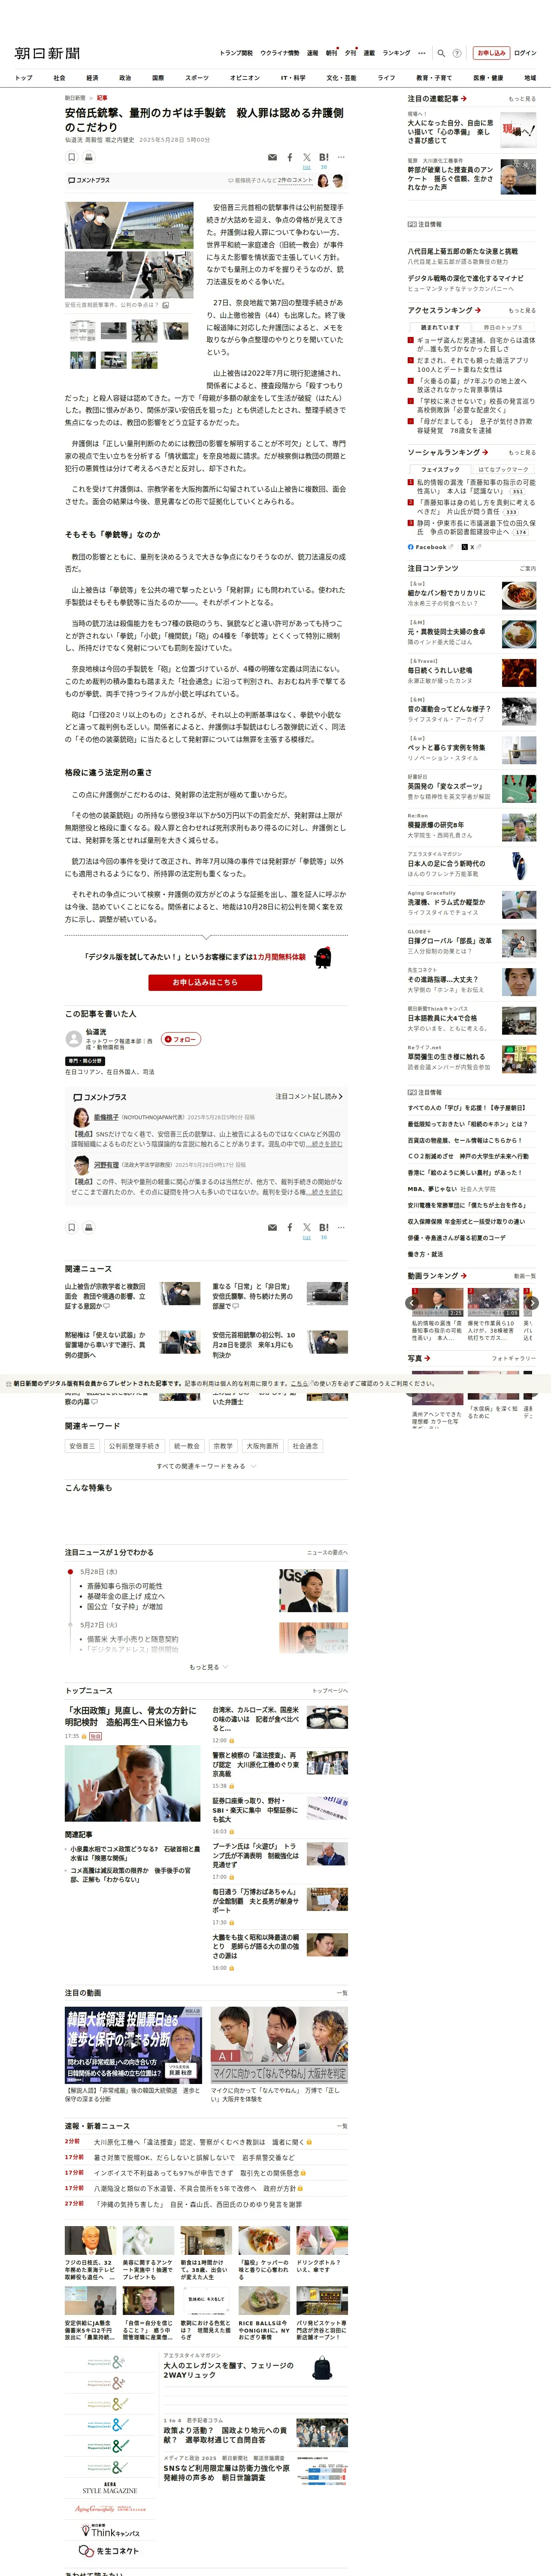Viewport: 551px width, 2576px height.
Task: Open トップページへ link beside トップニュース
Action: pyautogui.click(x=330, y=1691)
